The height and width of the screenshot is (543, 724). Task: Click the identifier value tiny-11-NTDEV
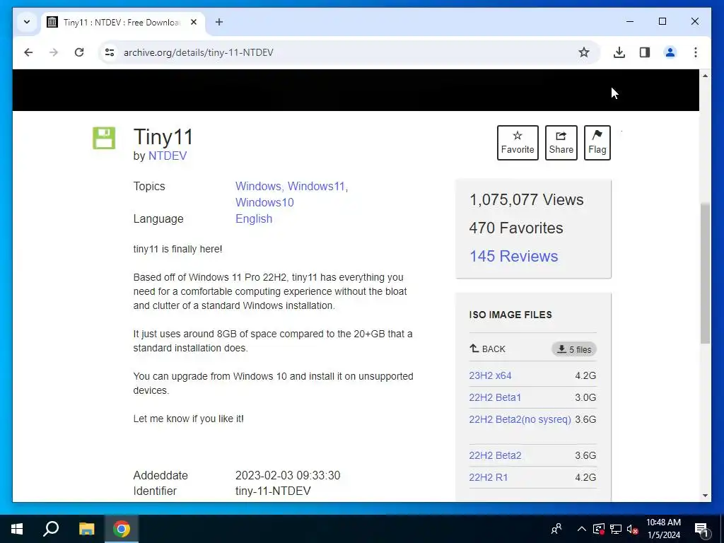point(273,491)
